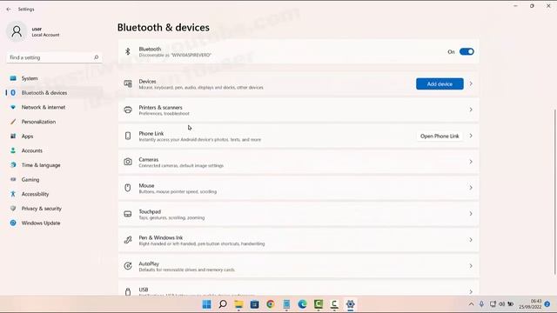The width and height of the screenshot is (557, 313).
Task: Open the Apps settings category
Action: [53, 137]
